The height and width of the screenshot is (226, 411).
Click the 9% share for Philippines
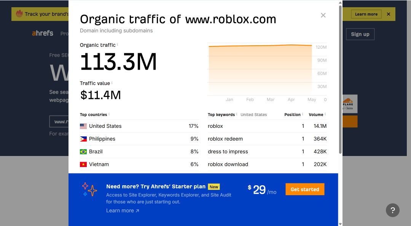(x=194, y=139)
